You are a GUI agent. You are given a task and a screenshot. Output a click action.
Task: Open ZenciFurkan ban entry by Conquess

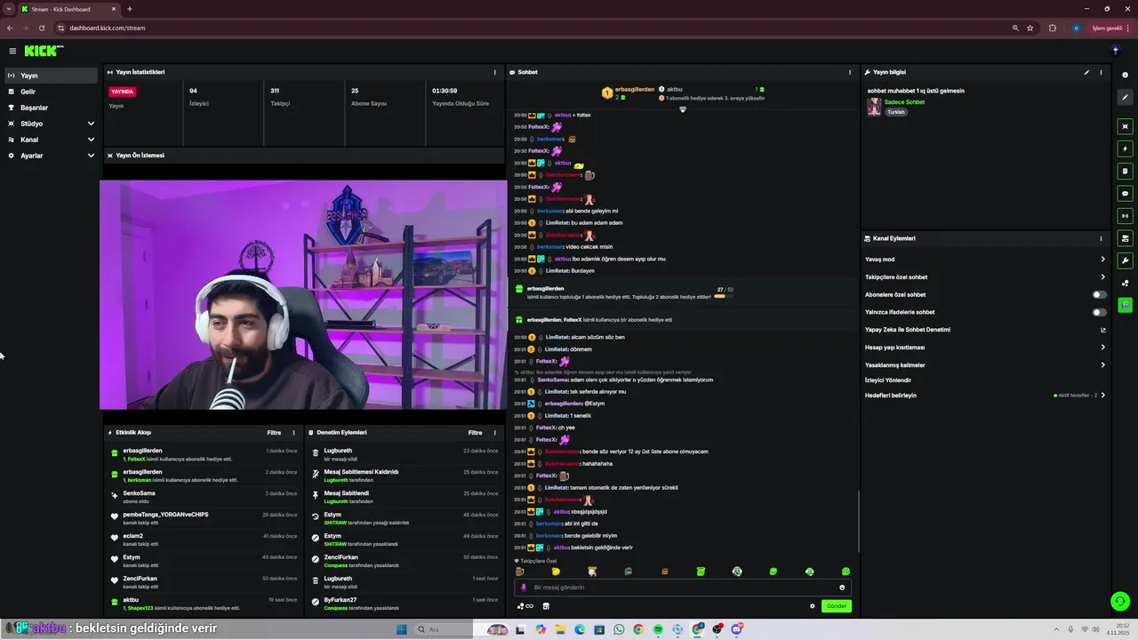tap(403, 561)
